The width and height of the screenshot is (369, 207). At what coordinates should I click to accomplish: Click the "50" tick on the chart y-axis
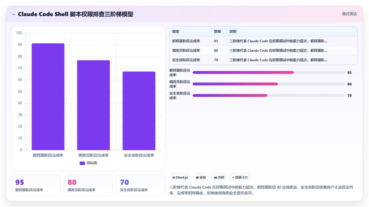(x=20, y=92)
